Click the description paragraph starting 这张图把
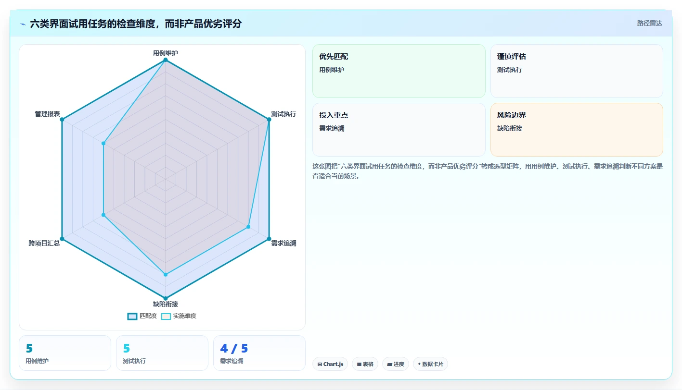682x390 pixels. point(488,171)
